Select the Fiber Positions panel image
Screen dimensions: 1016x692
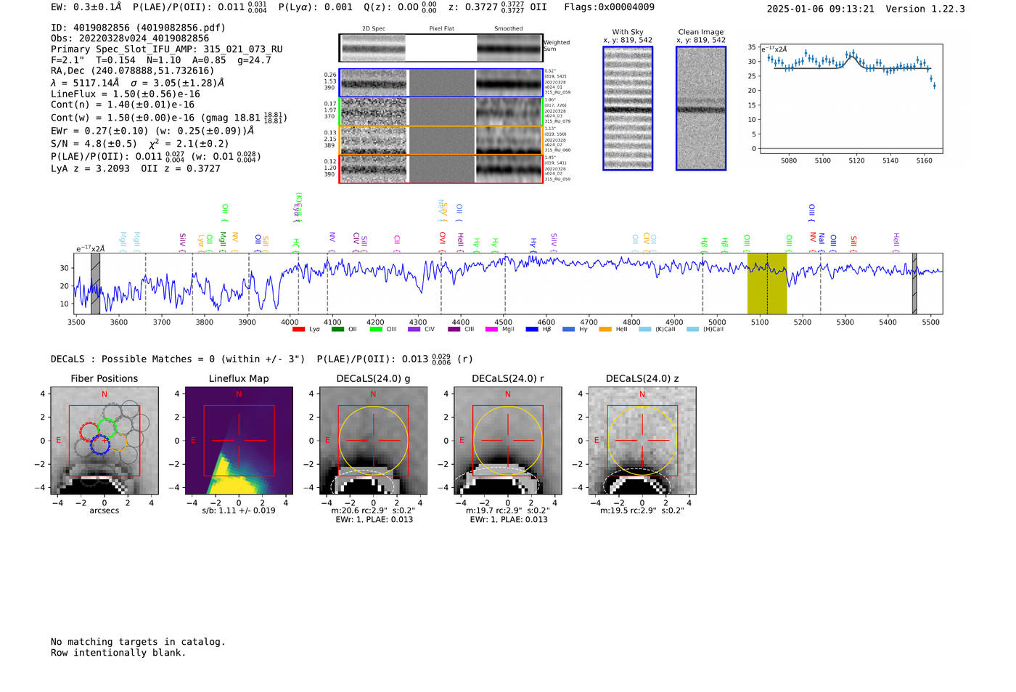[x=104, y=440]
